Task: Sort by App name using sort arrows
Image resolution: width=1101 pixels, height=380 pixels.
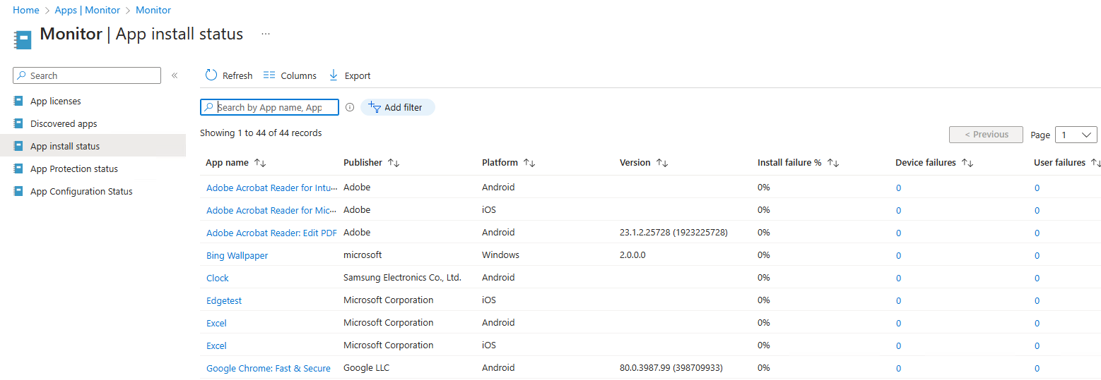Action: (260, 163)
